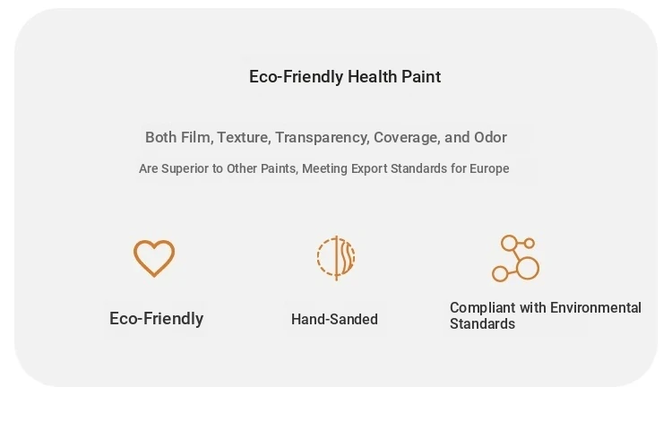
Task: Select the hand-sanded half-circle icon
Action: 336,258
